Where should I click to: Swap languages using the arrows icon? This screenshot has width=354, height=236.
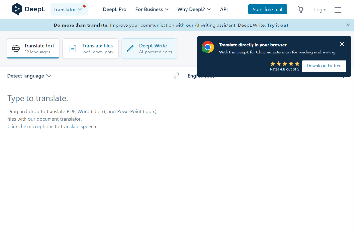point(177,76)
